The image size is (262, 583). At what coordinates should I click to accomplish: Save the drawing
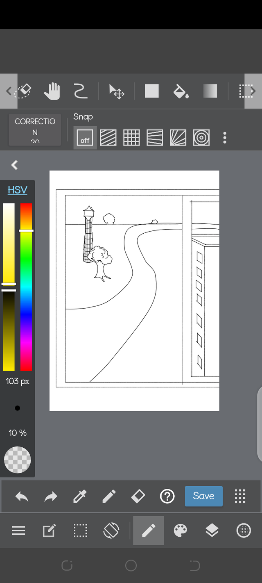(203, 496)
